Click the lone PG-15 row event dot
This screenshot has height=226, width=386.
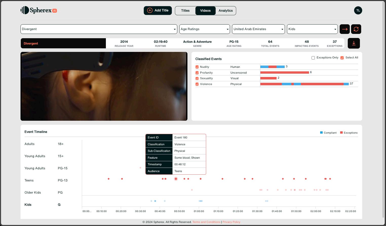140,168
